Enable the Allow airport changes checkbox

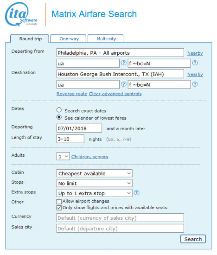(59, 202)
